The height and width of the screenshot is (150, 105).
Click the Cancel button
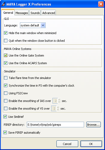pyautogui.click(x=67, y=144)
